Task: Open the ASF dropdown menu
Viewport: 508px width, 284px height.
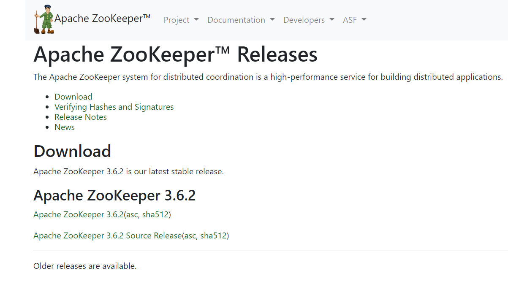Action: point(355,20)
